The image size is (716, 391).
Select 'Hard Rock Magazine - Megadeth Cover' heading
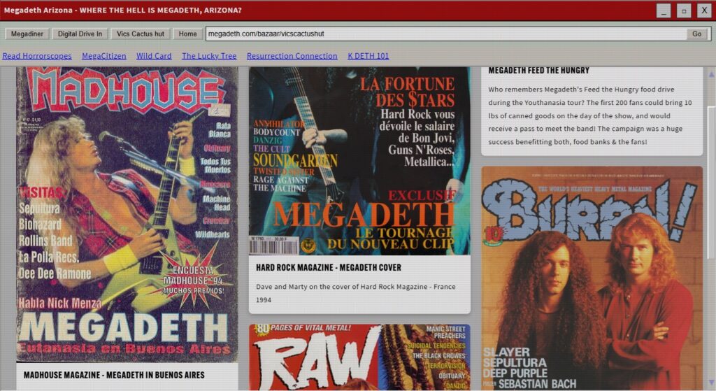pos(329,268)
